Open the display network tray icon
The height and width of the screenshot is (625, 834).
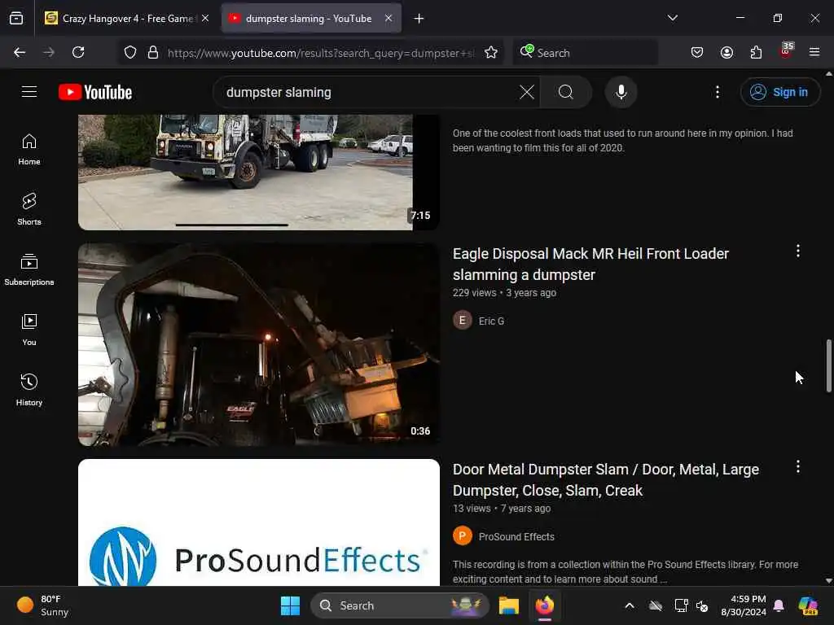pos(681,605)
